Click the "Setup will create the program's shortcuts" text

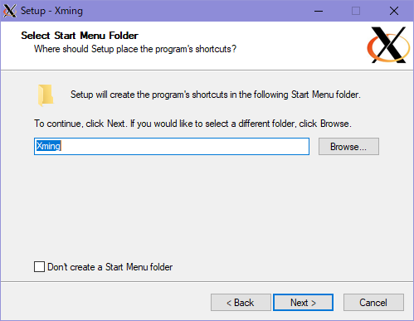coord(216,95)
